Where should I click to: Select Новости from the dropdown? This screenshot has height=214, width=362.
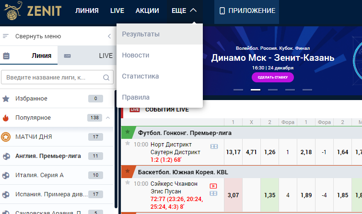pyautogui.click(x=160, y=55)
